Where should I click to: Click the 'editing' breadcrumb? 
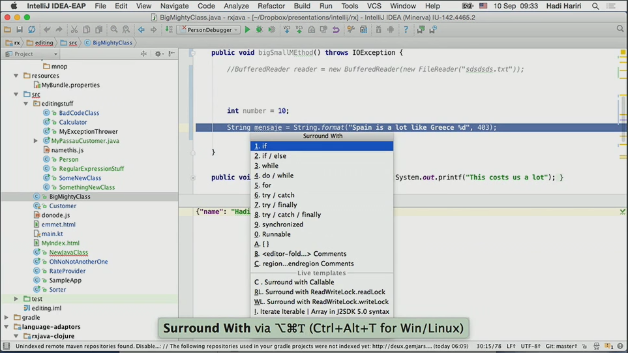click(x=40, y=42)
